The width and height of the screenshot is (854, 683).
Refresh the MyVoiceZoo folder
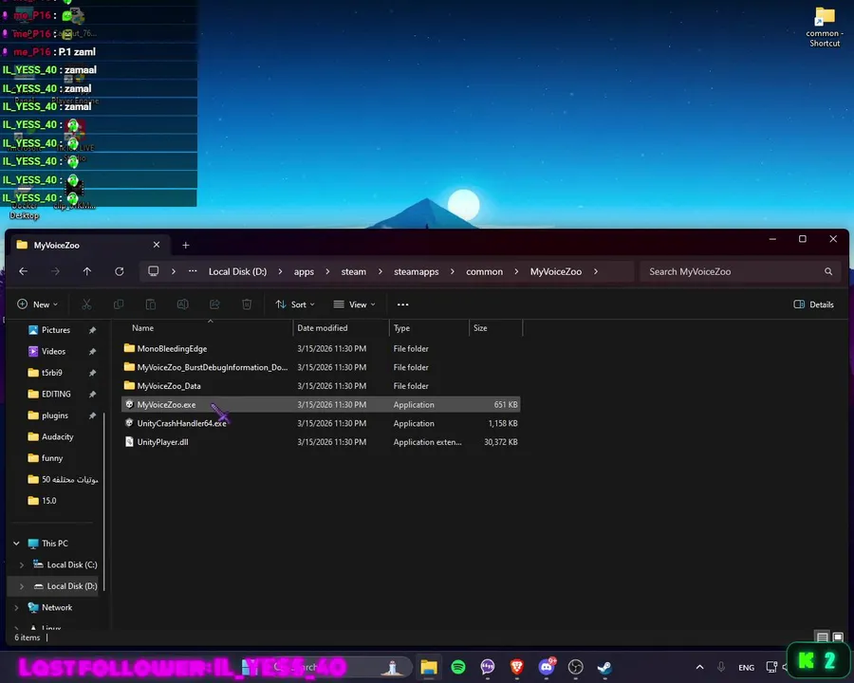click(120, 271)
